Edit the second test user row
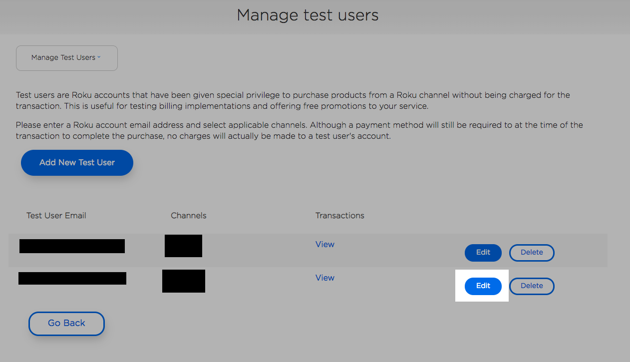Screen dimensions: 630x362 pyautogui.click(x=483, y=286)
